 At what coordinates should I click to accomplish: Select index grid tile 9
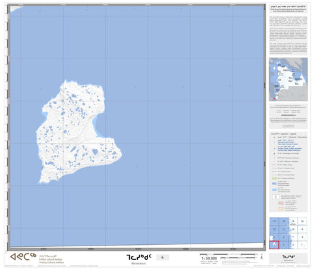[x=302, y=229]
